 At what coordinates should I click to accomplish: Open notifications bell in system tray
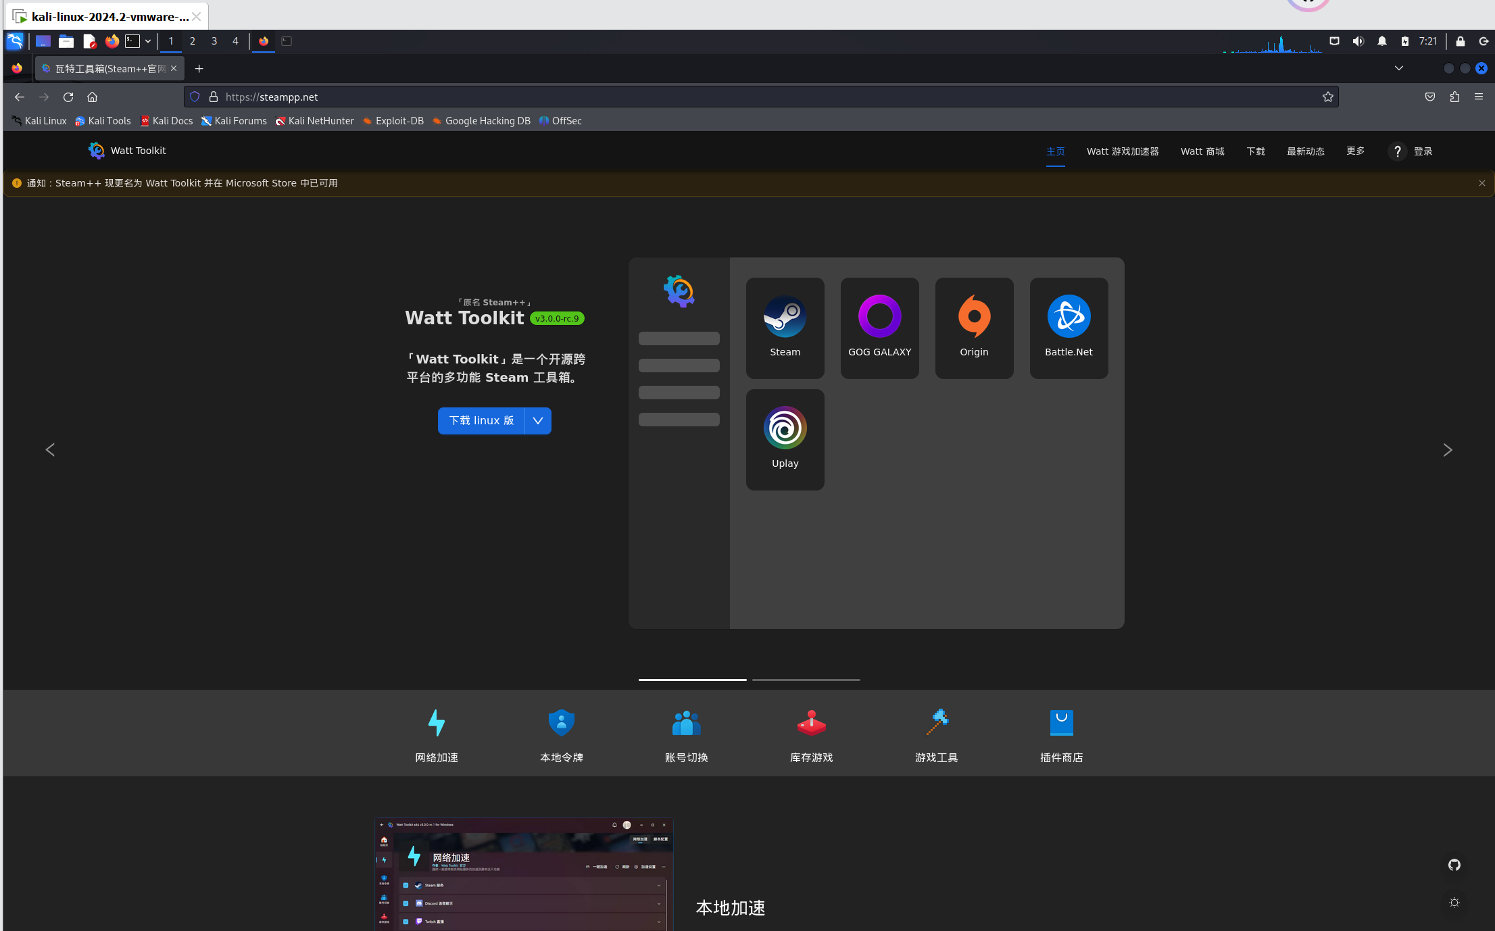tap(1381, 41)
